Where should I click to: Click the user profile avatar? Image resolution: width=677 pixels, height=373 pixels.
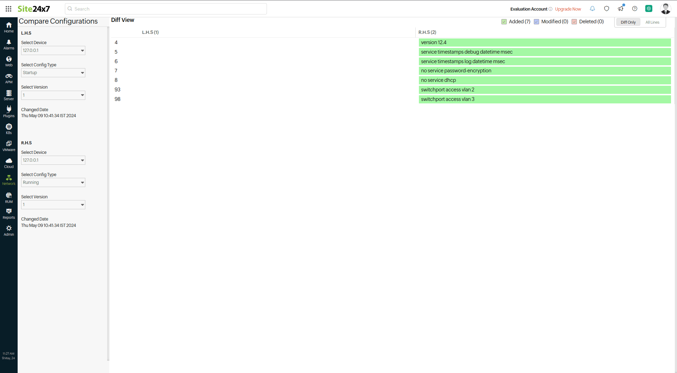(665, 9)
